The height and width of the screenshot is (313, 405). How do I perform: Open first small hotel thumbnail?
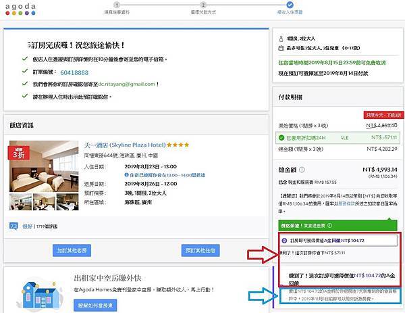pos(21,201)
